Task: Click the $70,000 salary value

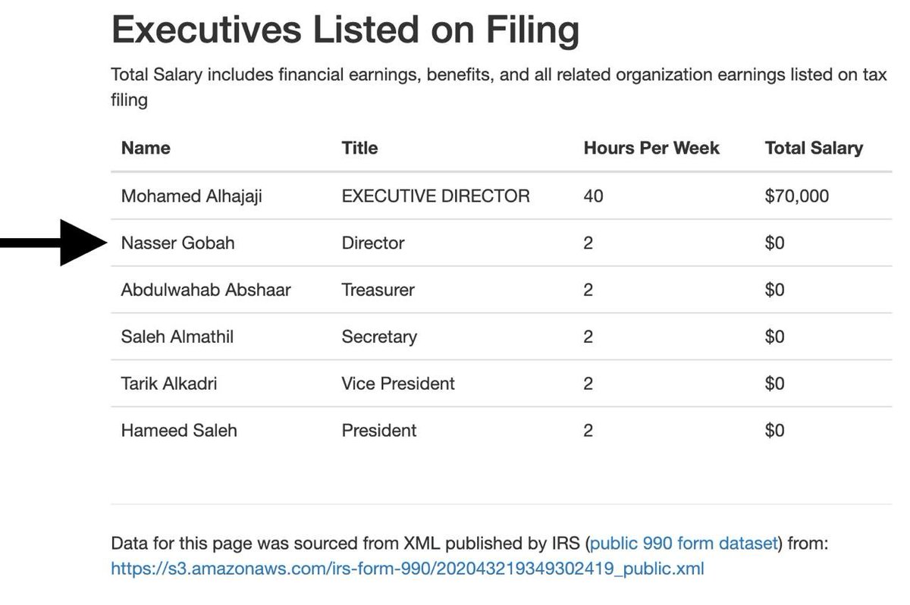Action: click(797, 196)
